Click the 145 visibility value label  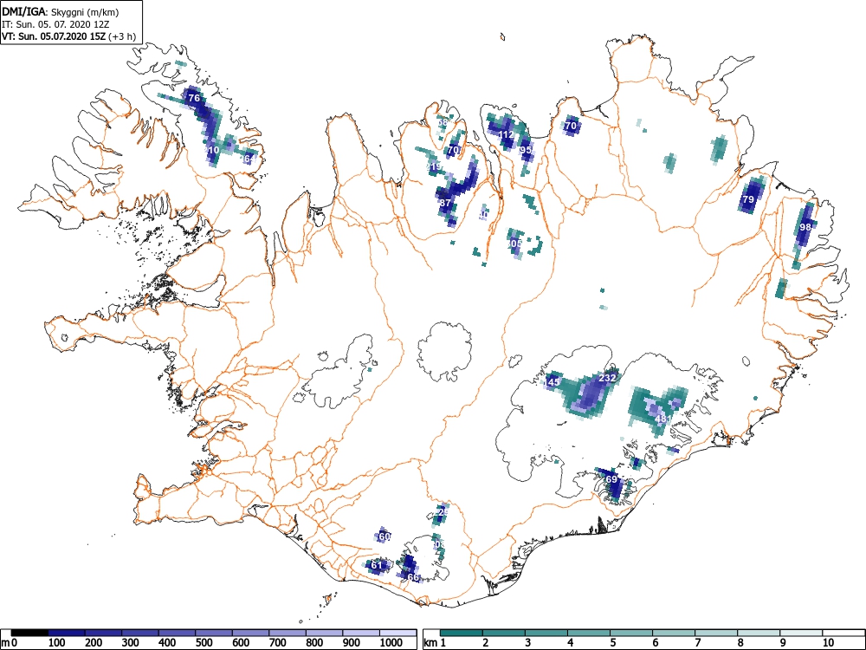(552, 382)
